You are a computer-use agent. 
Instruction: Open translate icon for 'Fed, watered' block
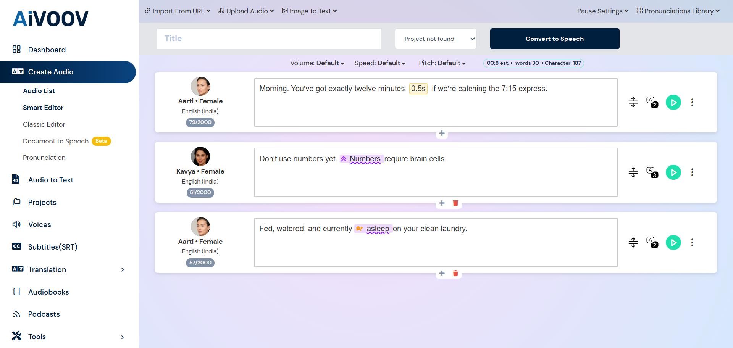[x=652, y=243]
